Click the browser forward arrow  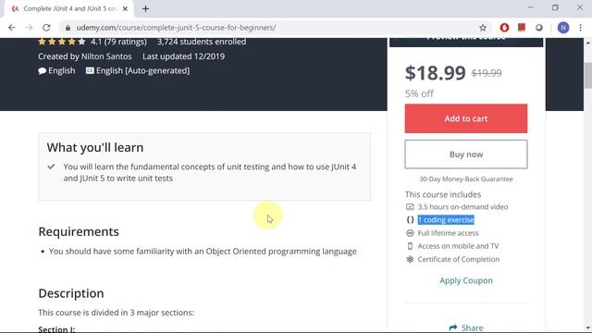[29, 28]
